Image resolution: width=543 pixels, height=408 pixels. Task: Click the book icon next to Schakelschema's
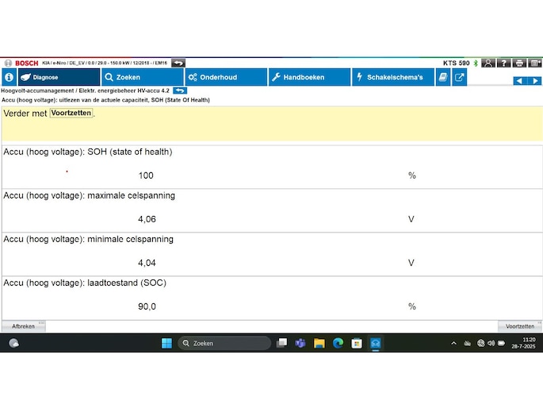[x=443, y=77]
